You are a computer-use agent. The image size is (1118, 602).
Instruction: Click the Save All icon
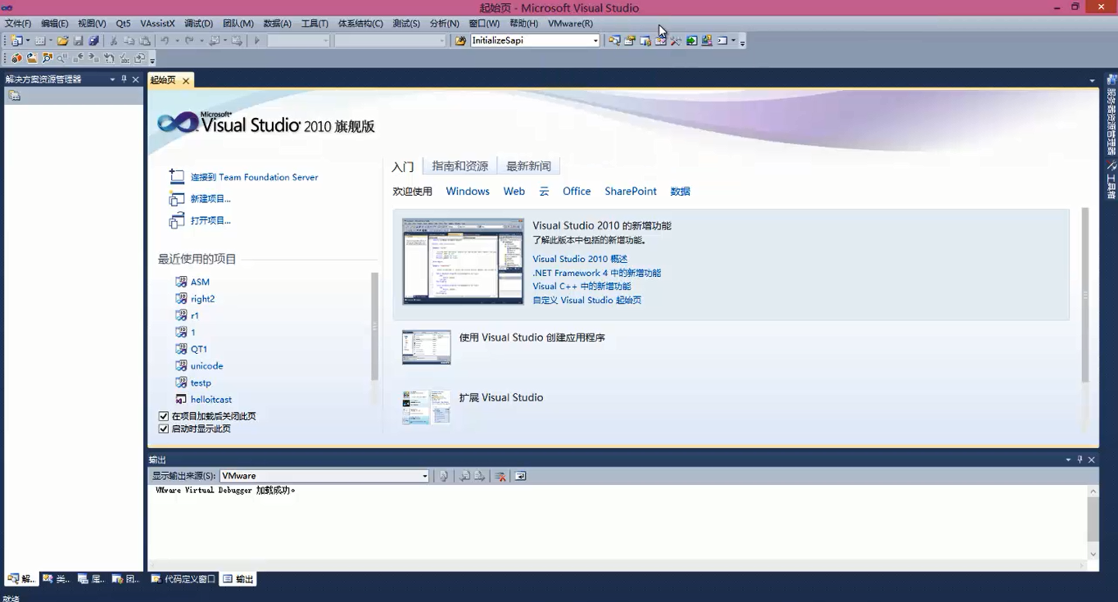[93, 40]
